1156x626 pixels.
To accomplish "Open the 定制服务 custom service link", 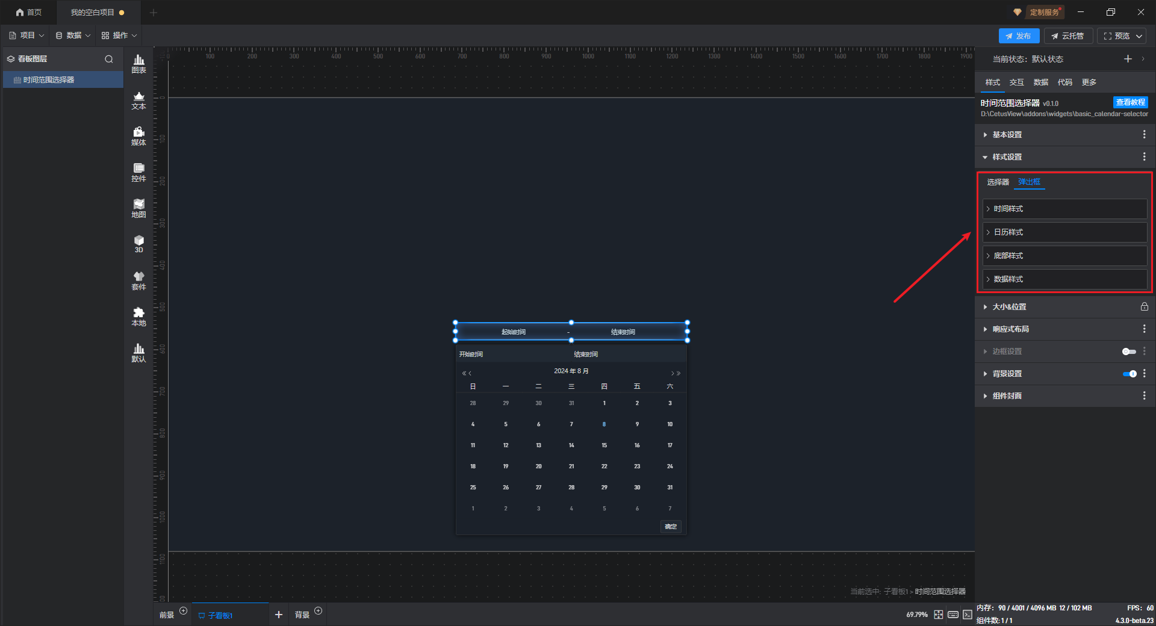I will [x=1044, y=13].
